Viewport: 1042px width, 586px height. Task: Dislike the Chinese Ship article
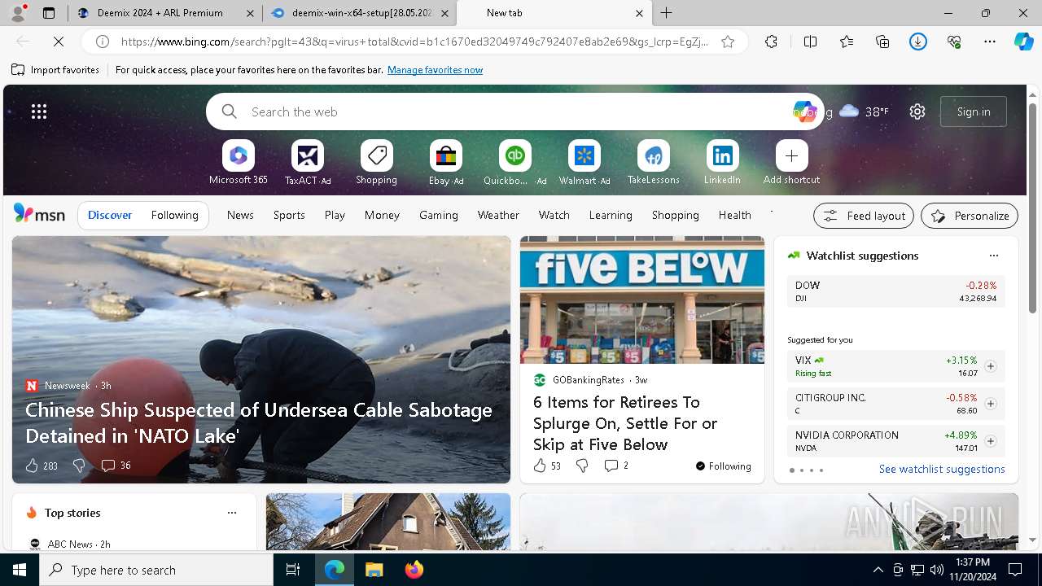click(79, 466)
